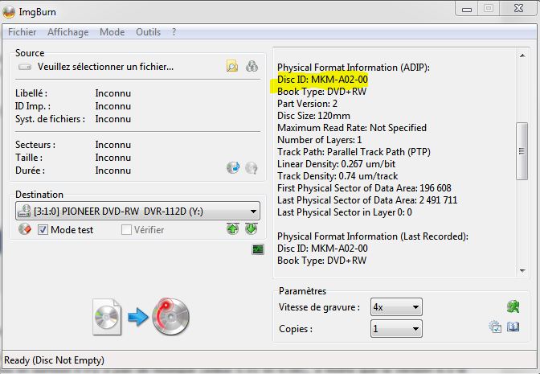
Task: Click 'Last Physical Sector in Layer 0: 0'
Action: (x=345, y=212)
